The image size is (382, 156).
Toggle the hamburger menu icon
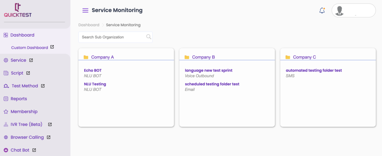[85, 10]
